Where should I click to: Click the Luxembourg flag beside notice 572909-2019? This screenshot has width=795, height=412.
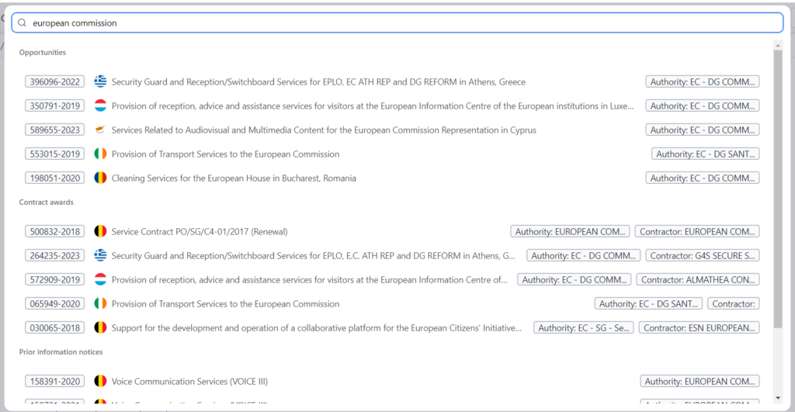pos(100,279)
